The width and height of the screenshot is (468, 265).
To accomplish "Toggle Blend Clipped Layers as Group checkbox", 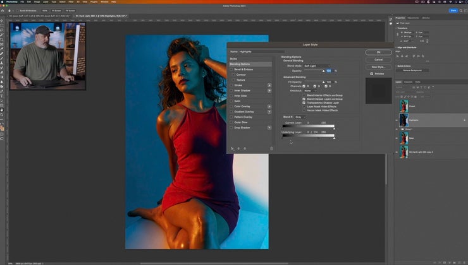I will pos(304,99).
